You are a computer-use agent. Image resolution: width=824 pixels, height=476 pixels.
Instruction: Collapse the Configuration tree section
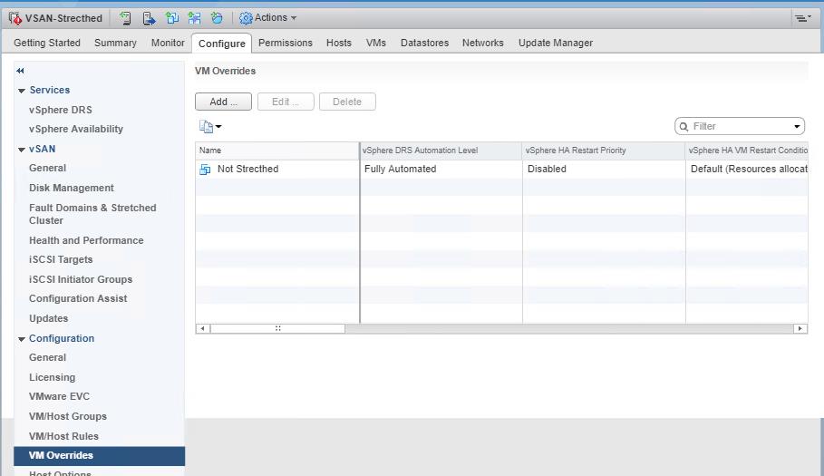coord(22,339)
